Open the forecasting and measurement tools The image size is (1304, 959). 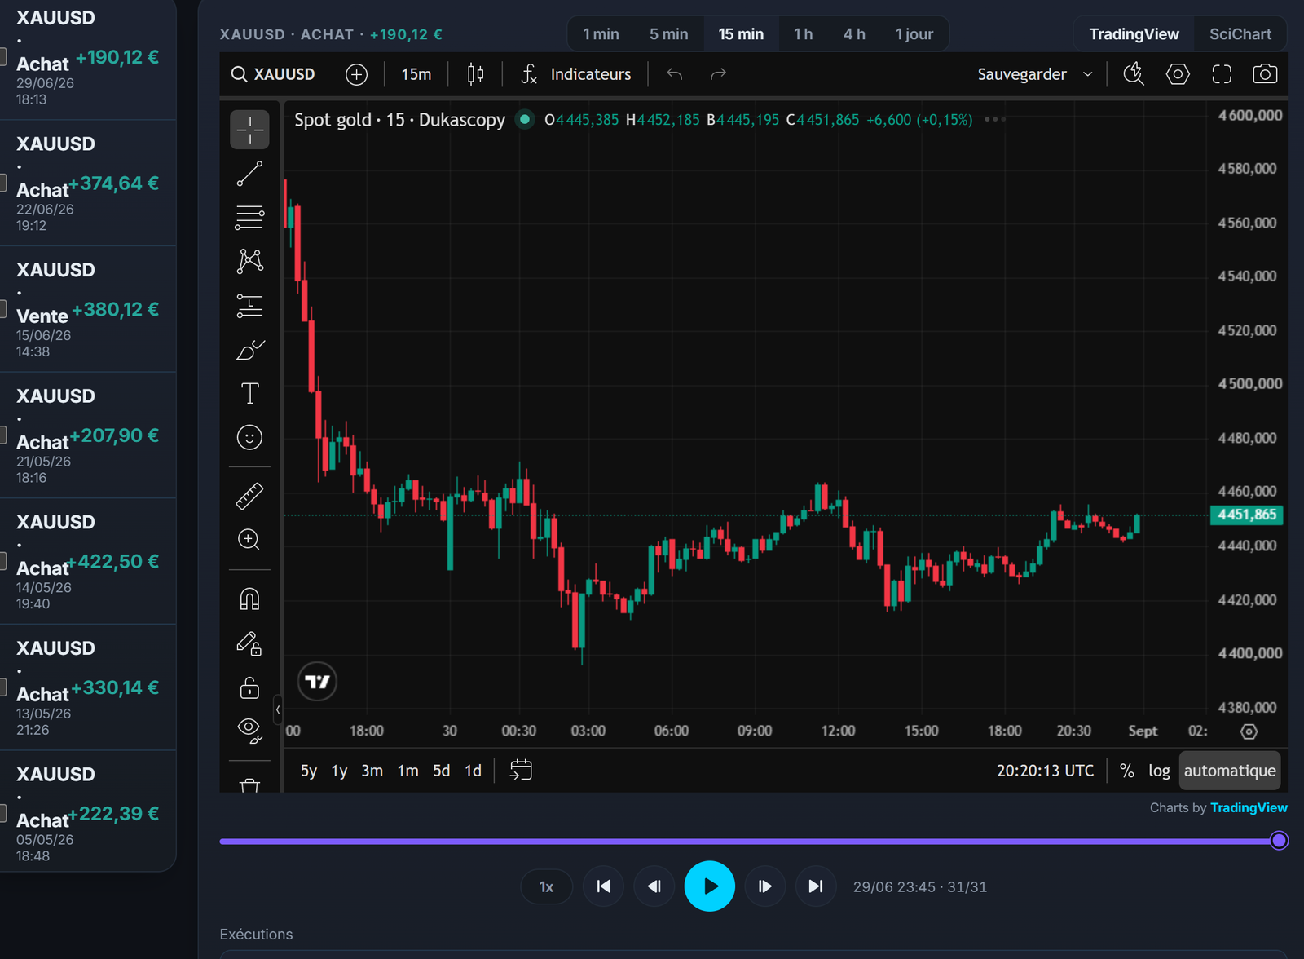click(249, 306)
